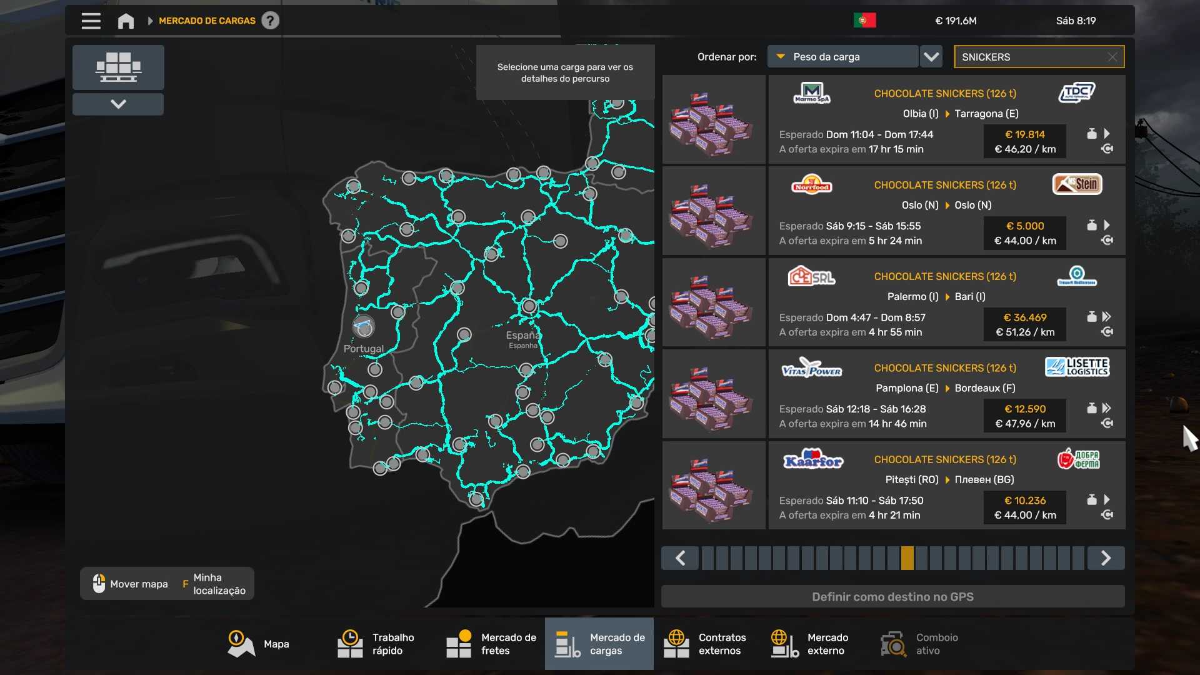Click 'Definir como destino no GPS' button
Screen dimensions: 1200x675
coord(892,597)
